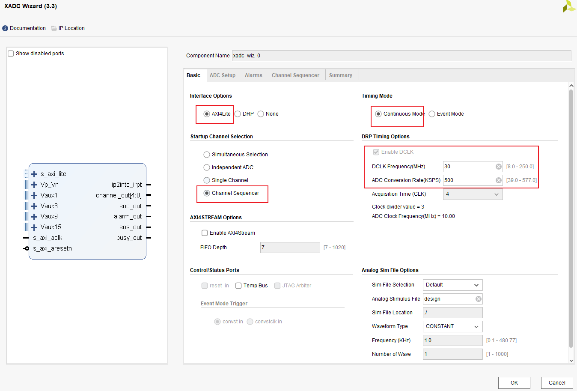Viewport: 577px width, 391px height.
Task: Open the Alarms tab
Action: (253, 75)
